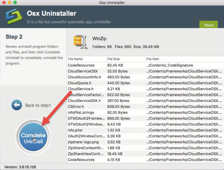224x170 pixels.
Task: Click the 839.00 Bytes size cell
Action: (119, 107)
